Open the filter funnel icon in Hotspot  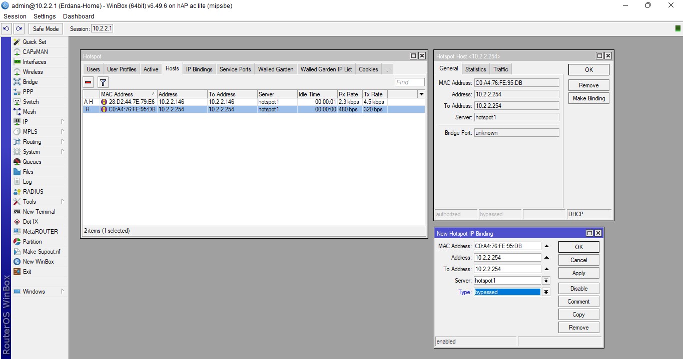[x=103, y=82]
